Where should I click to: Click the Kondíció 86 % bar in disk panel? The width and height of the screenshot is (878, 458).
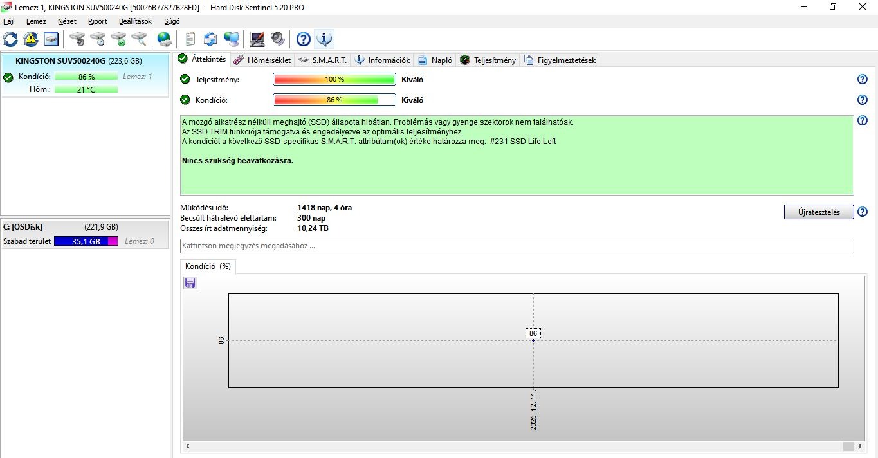86,77
